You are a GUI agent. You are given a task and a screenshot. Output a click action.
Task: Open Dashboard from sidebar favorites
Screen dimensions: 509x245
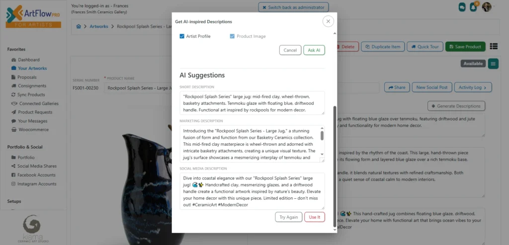pyautogui.click(x=28, y=60)
